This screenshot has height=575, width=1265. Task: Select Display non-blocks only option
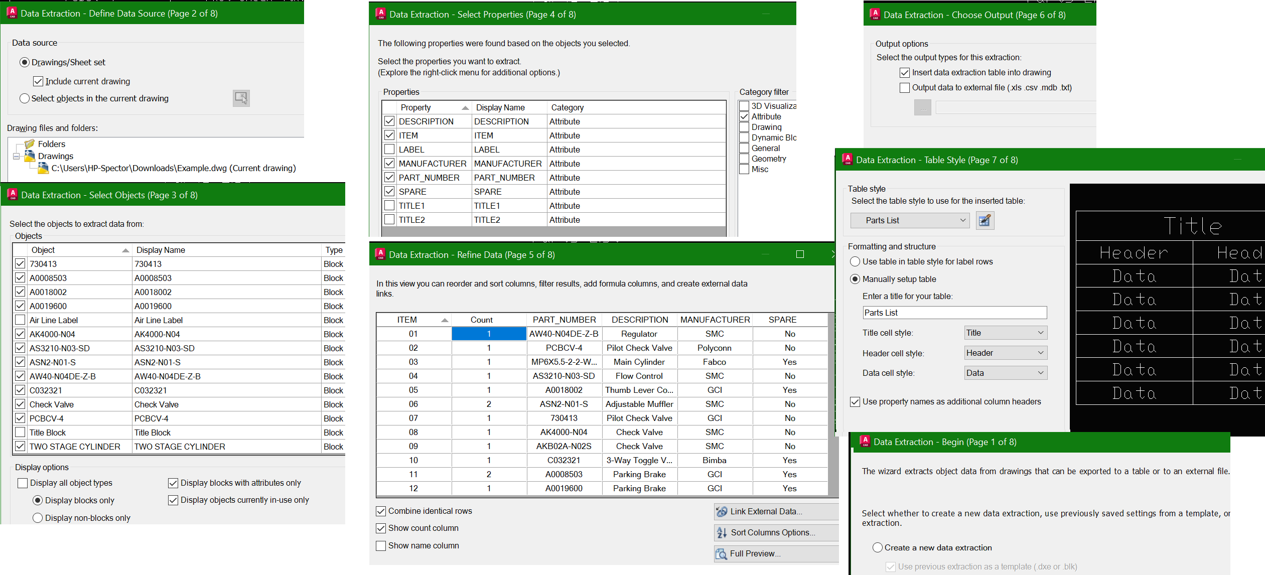38,518
